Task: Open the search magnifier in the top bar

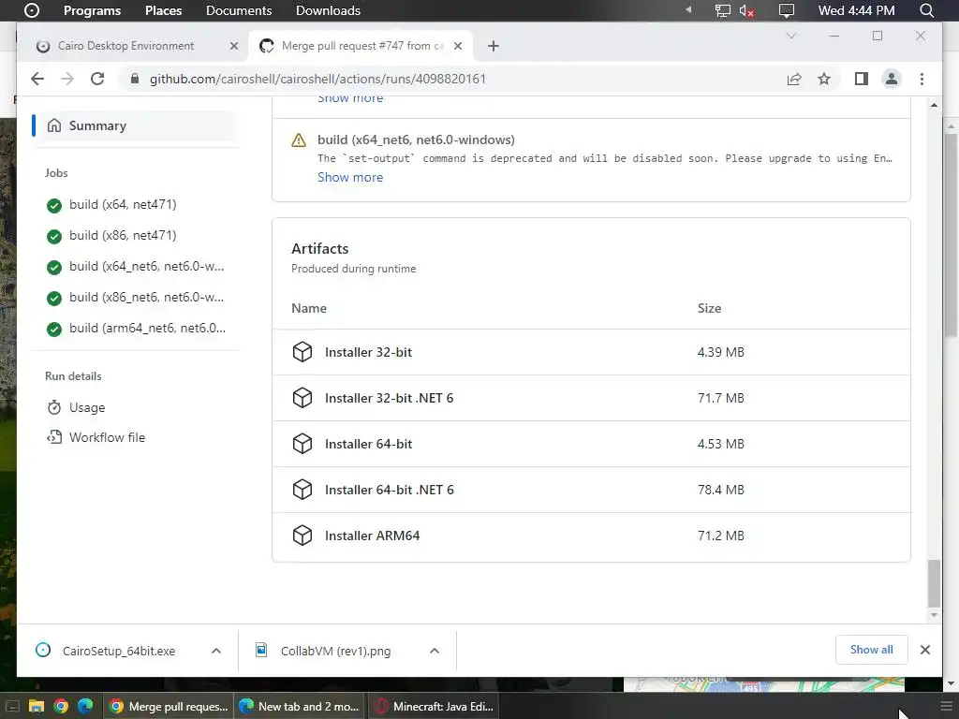Action: point(927,10)
